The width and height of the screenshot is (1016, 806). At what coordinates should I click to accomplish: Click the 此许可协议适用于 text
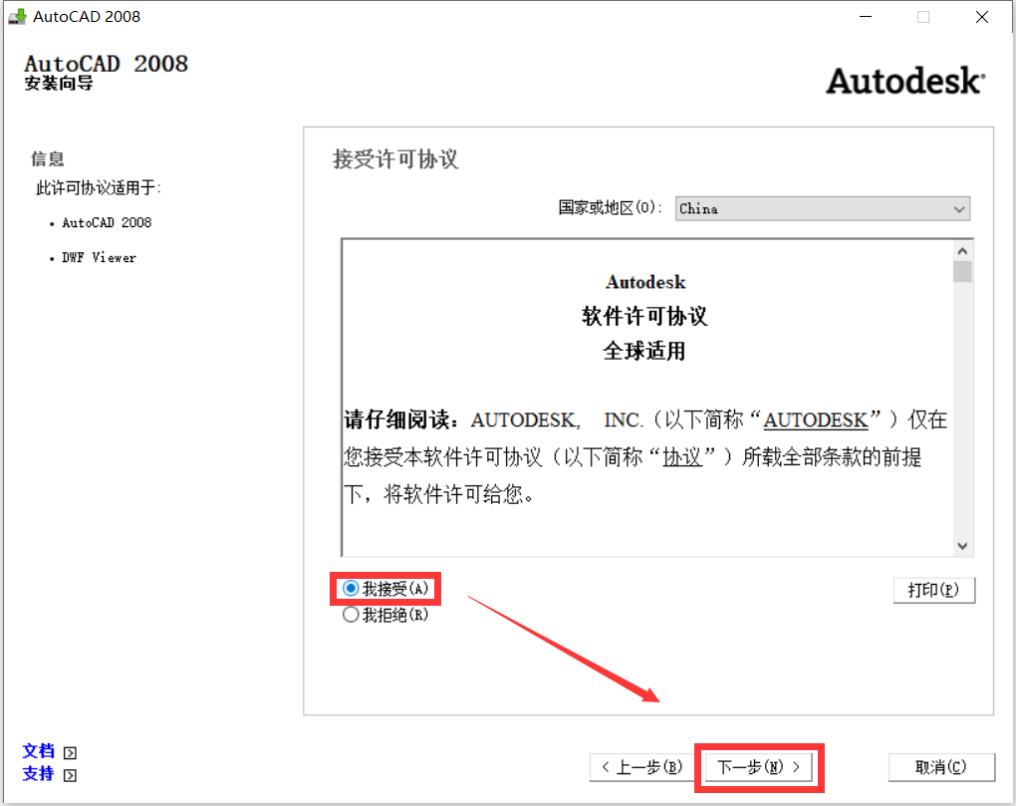99,188
